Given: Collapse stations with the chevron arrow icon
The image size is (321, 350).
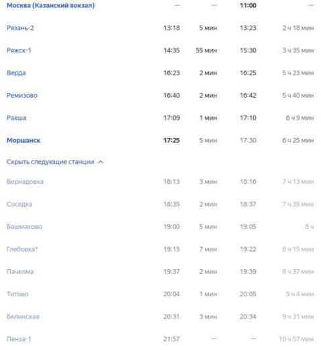Looking at the screenshot, I should [101, 162].
